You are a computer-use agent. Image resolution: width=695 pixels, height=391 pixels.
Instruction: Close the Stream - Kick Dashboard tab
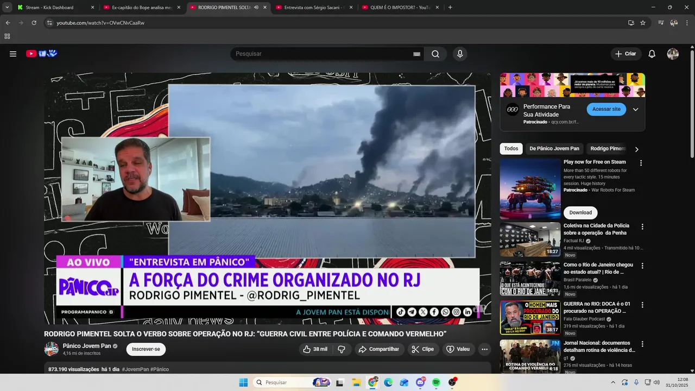(x=92, y=8)
